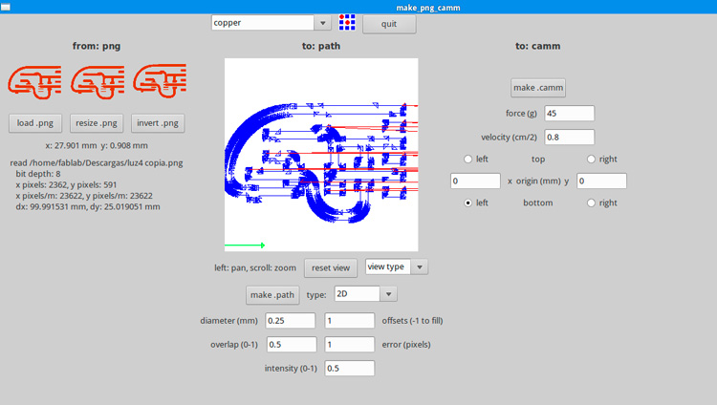The width and height of the screenshot is (717, 405).
Task: Click the overlap (0-1) input field
Action: pyautogui.click(x=292, y=345)
